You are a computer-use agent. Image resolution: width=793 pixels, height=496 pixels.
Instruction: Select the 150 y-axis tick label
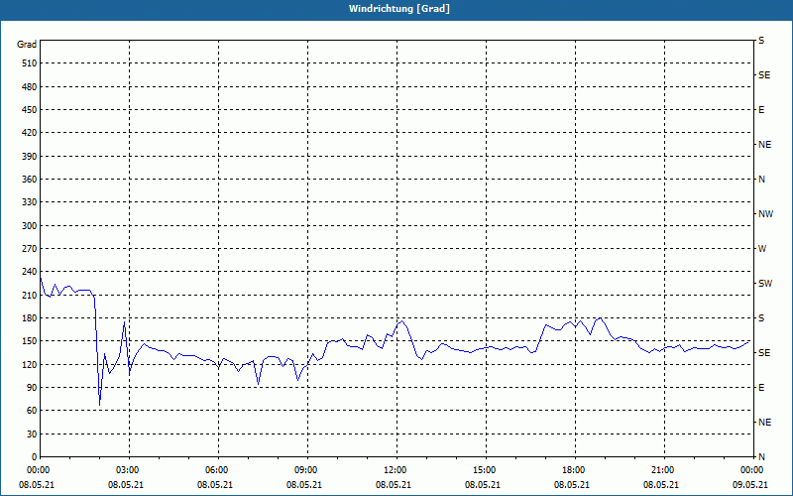(x=30, y=341)
